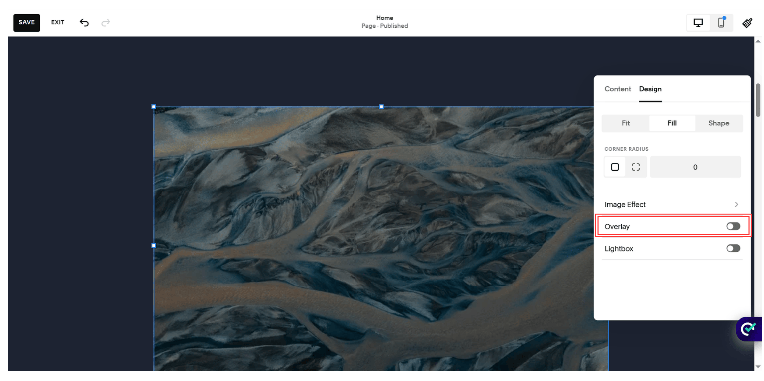Expand Image Effect chevron
Screen dimensions: 764x381
point(736,204)
